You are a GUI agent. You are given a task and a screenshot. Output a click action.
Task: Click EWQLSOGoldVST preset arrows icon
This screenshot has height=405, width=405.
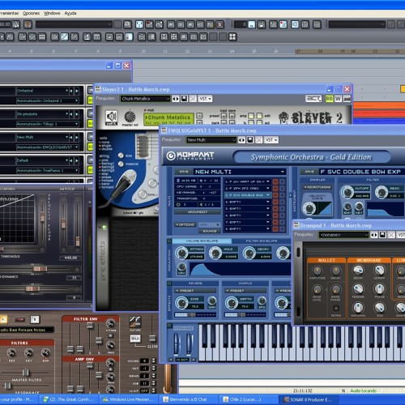pos(241,140)
